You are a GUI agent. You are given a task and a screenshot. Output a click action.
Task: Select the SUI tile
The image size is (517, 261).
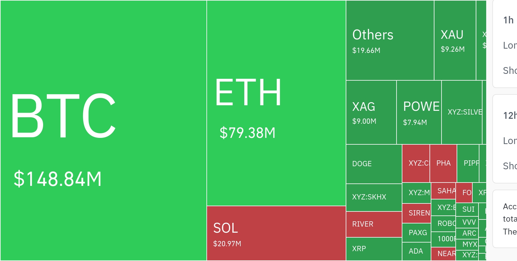(467, 209)
